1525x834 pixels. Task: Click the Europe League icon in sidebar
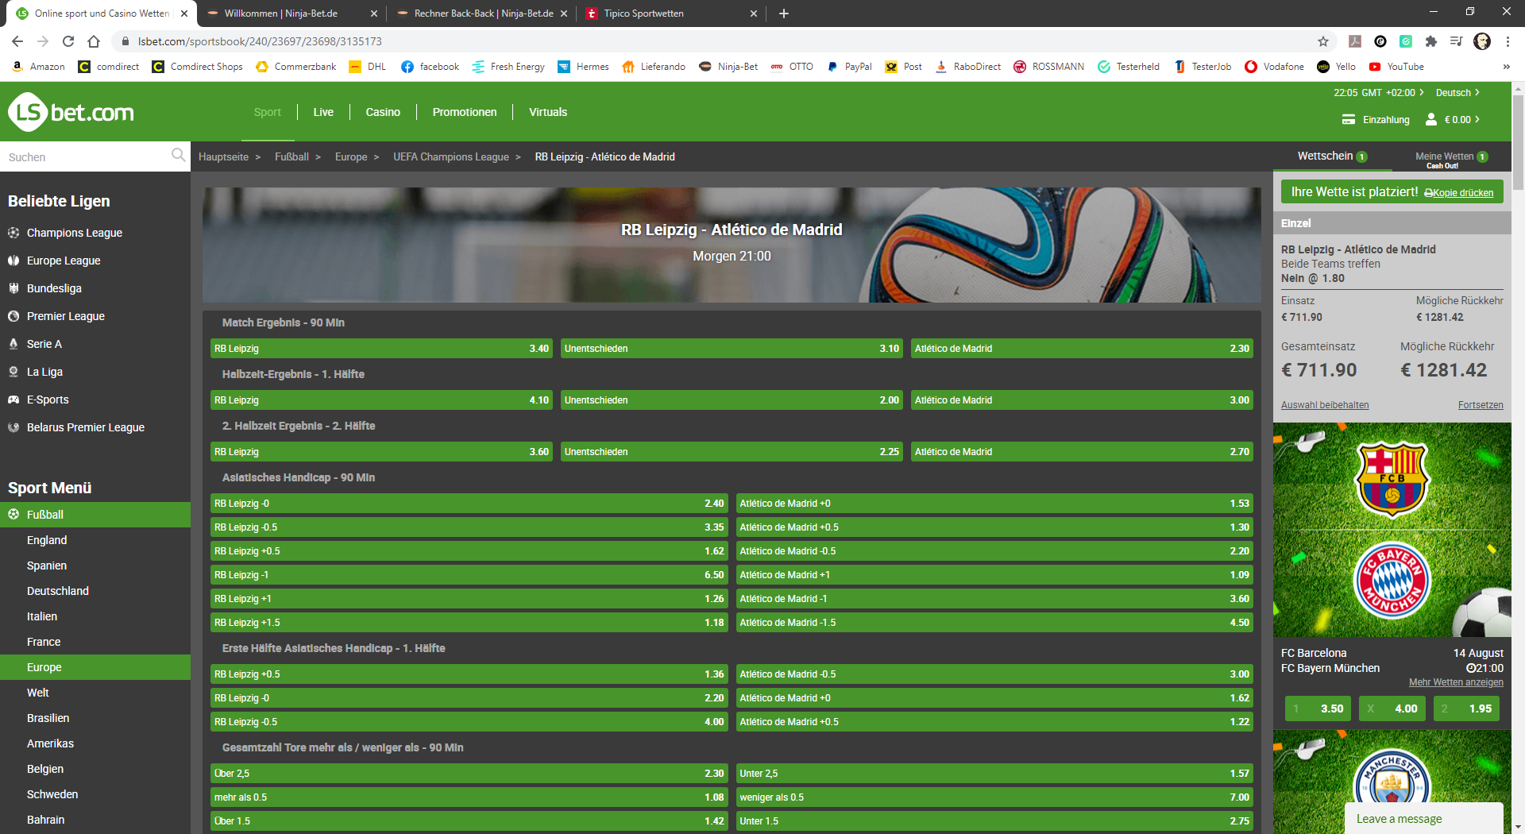tap(14, 261)
